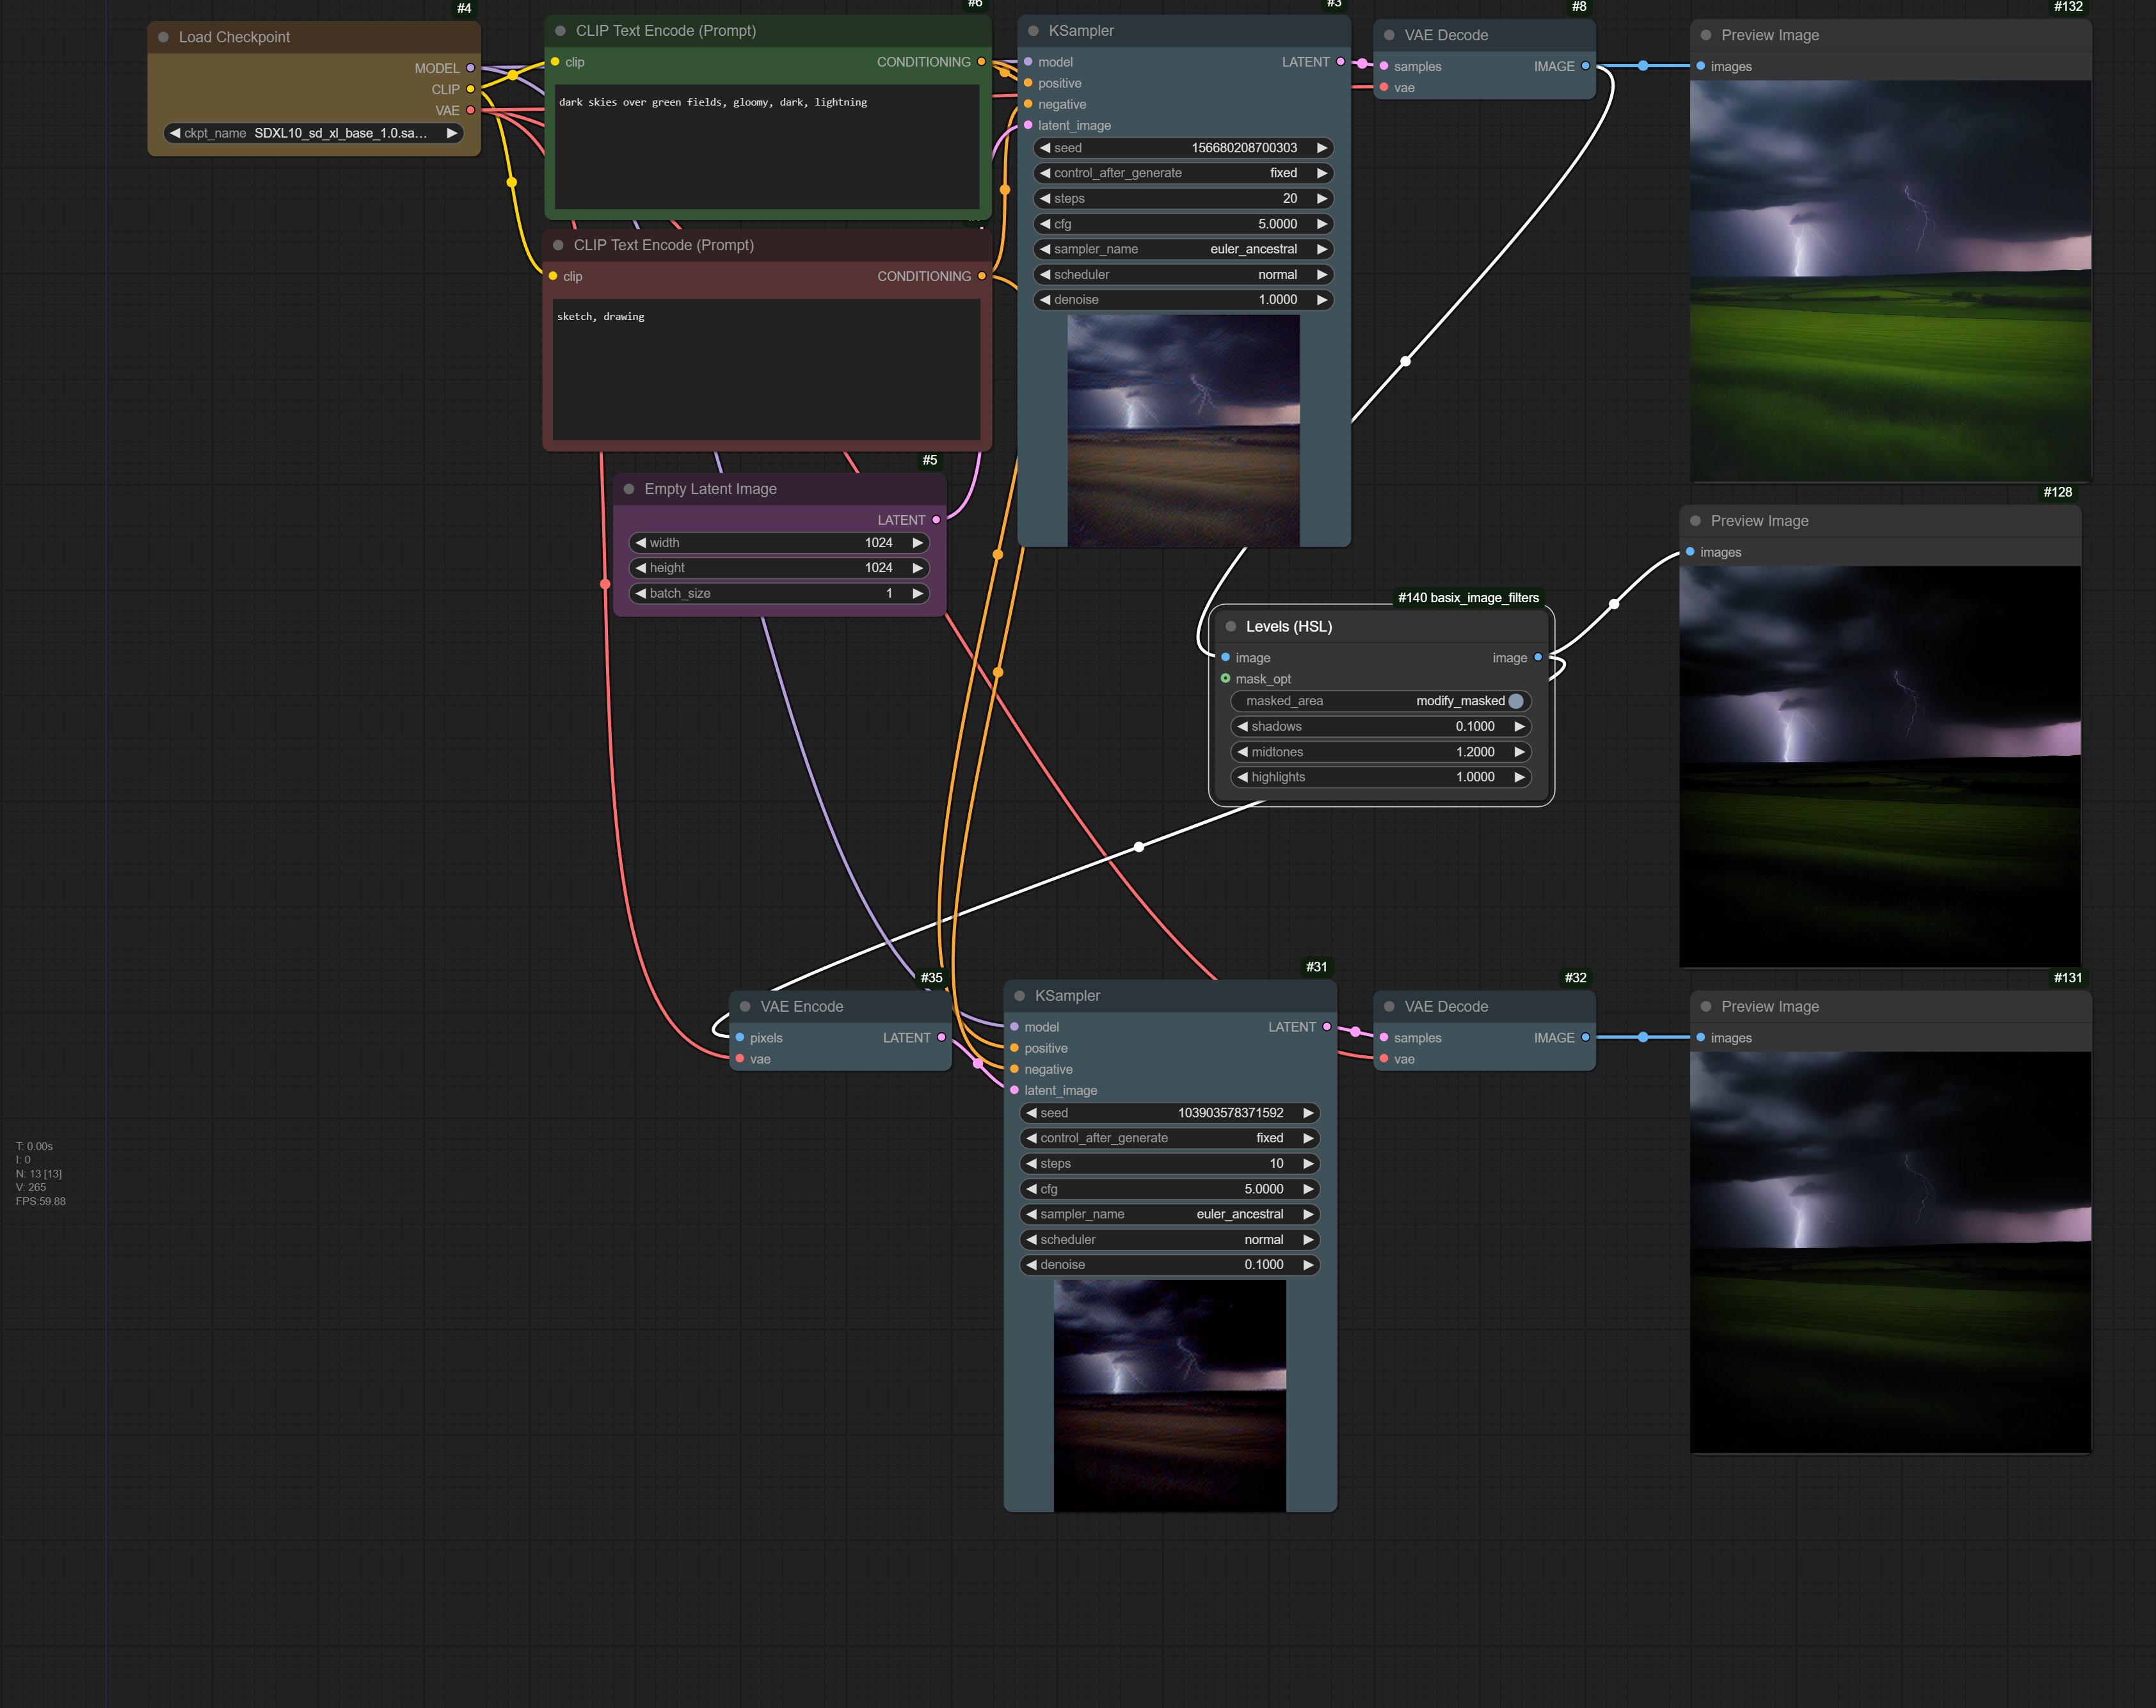Image resolution: width=2156 pixels, height=1708 pixels.
Task: Click the mask_opt input socket on Levels (HSL)
Action: coord(1225,679)
